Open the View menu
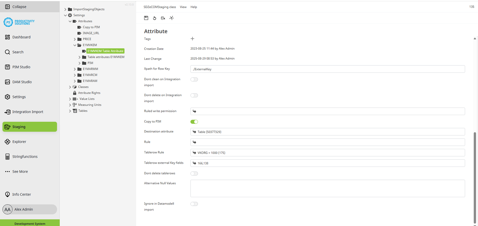The width and height of the screenshot is (478, 226). (x=183, y=7)
